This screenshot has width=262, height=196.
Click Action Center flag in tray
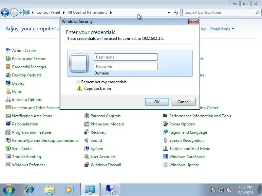[213, 190]
